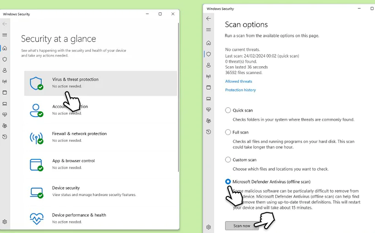Open hamburger menu in Scan options window
This screenshot has height=233, width=375.
(x=209, y=30)
